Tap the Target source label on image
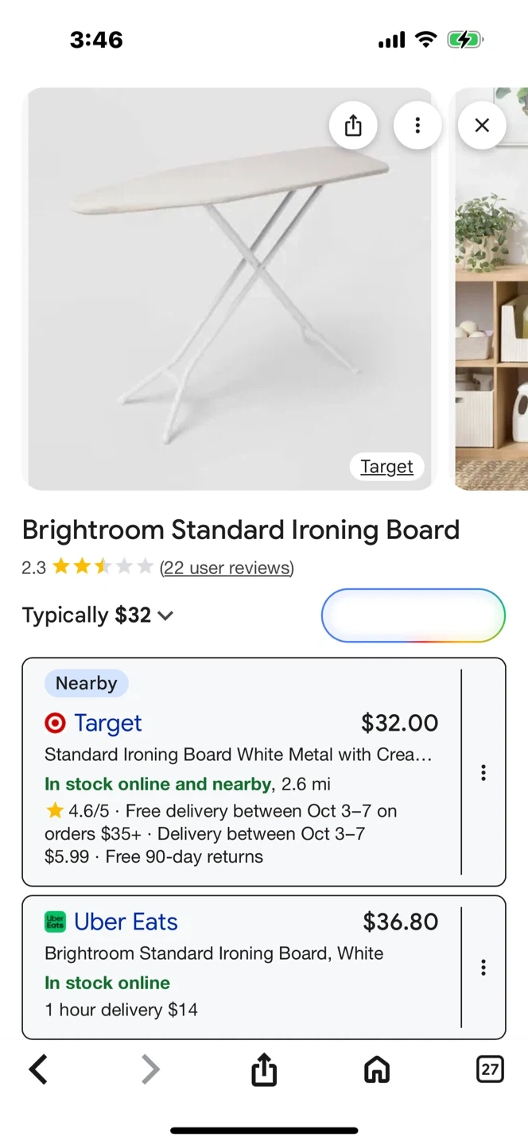 click(x=386, y=467)
